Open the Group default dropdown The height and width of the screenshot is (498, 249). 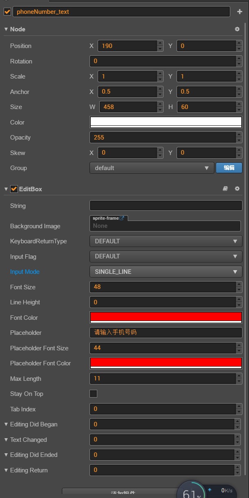pos(151,168)
